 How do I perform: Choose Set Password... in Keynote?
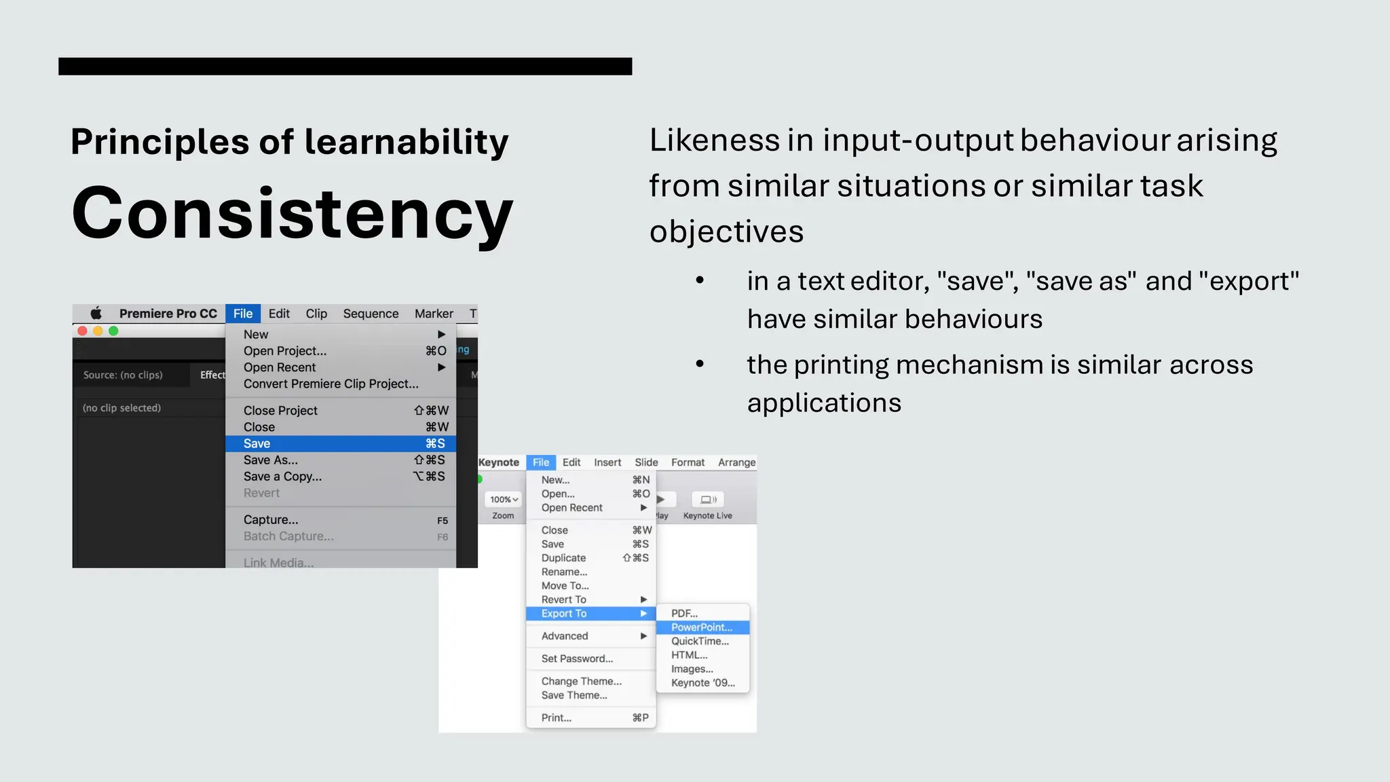[x=591, y=658]
